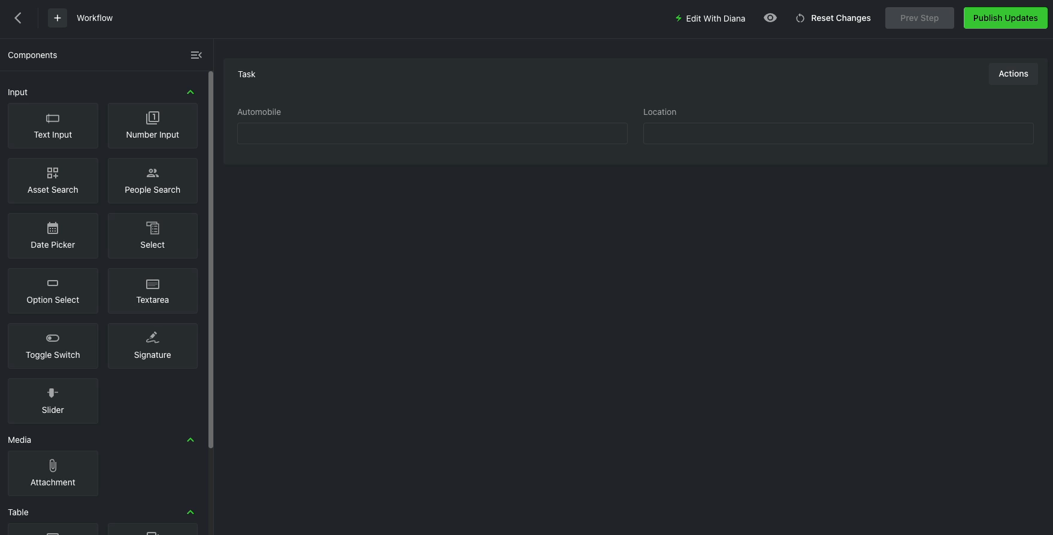Image resolution: width=1053 pixels, height=535 pixels.
Task: Click into the Location input field
Action: click(x=839, y=133)
